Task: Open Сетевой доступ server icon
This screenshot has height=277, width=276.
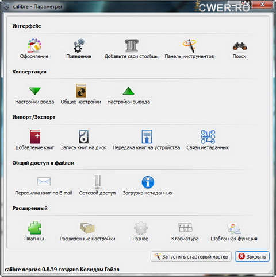Action: pos(98,182)
